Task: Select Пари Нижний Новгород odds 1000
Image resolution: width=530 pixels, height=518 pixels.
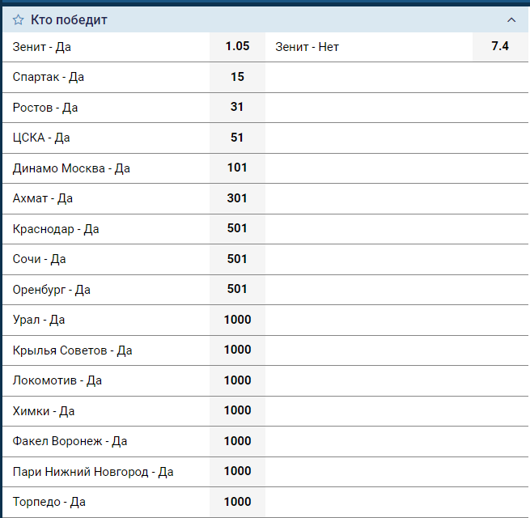Action: [x=237, y=472]
